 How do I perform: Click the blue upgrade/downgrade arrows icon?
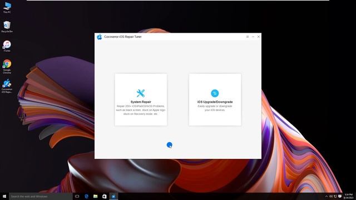(x=215, y=93)
